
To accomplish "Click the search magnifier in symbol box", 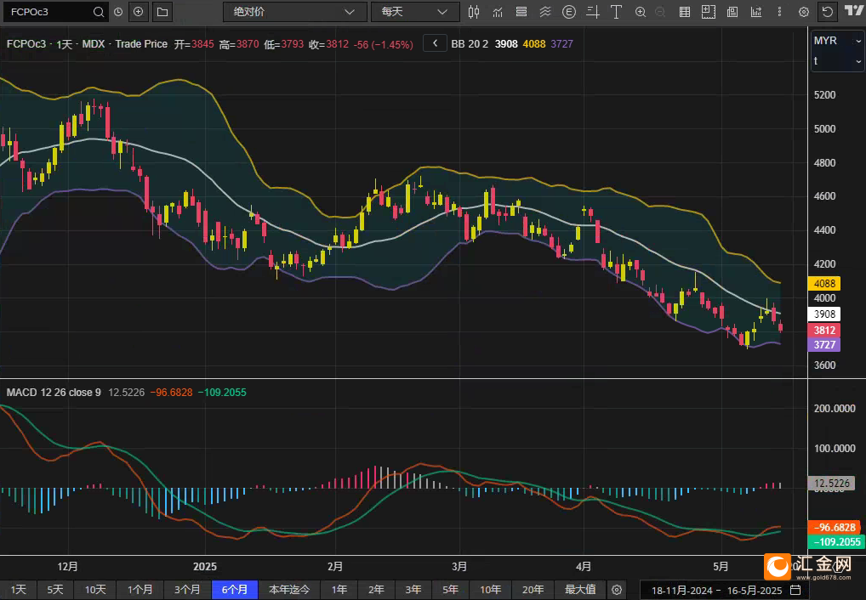I will (x=99, y=12).
